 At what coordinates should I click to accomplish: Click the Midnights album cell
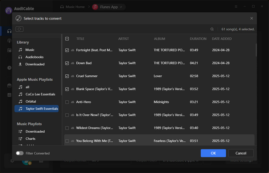click(x=161, y=102)
